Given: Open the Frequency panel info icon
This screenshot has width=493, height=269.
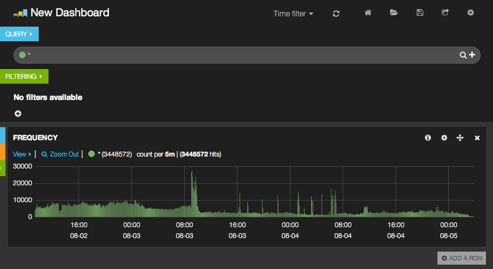Looking at the screenshot, I should (x=428, y=137).
